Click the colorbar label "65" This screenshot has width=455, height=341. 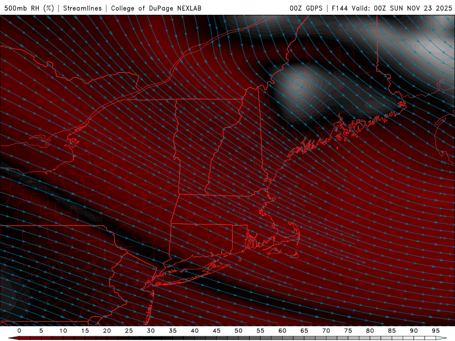click(x=304, y=331)
